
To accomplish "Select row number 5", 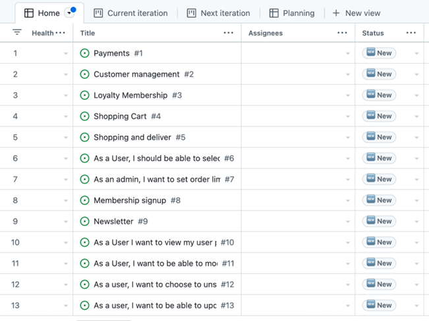I will (x=15, y=137).
